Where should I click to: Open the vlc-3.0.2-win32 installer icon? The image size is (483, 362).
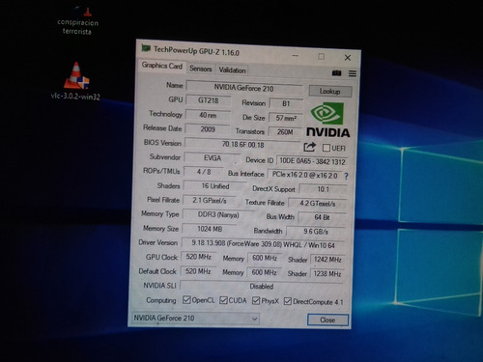pos(76,80)
